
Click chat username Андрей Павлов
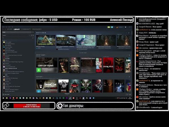pyautogui.click(x=145, y=27)
